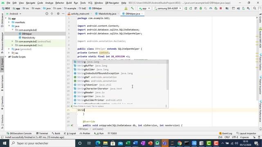This screenshot has height=147, width=262.
Task: Click CRLF line separator in status bar
Action: click(227, 137)
